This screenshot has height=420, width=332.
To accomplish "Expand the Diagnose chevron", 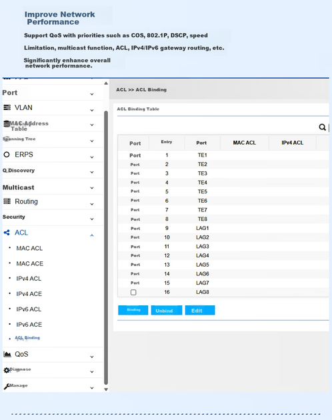I will click(92, 371).
